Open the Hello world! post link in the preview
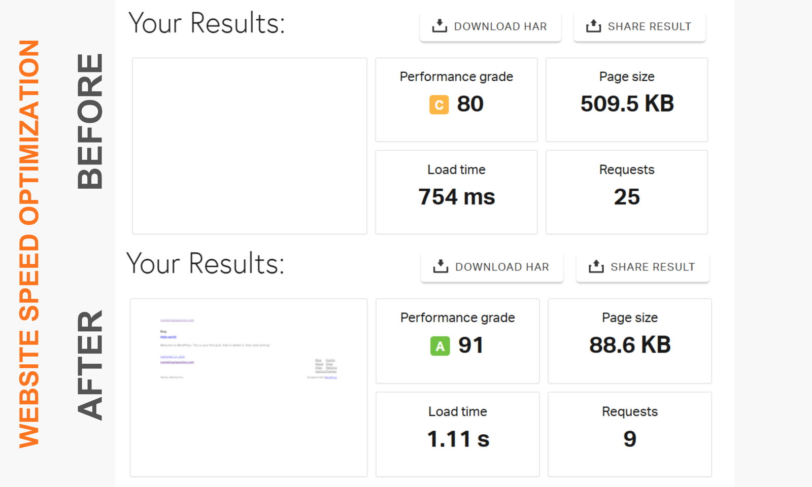 [x=168, y=337]
